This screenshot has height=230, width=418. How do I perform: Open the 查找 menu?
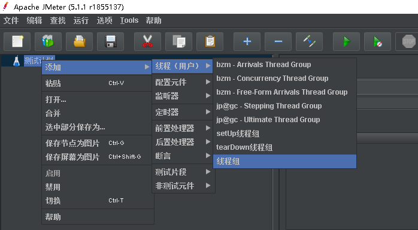click(58, 20)
